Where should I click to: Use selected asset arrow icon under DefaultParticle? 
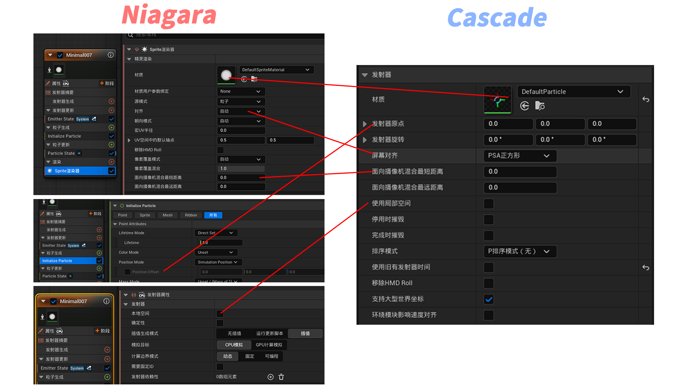pos(524,106)
